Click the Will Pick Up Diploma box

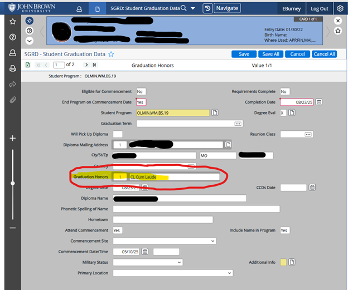pyautogui.click(x=118, y=134)
